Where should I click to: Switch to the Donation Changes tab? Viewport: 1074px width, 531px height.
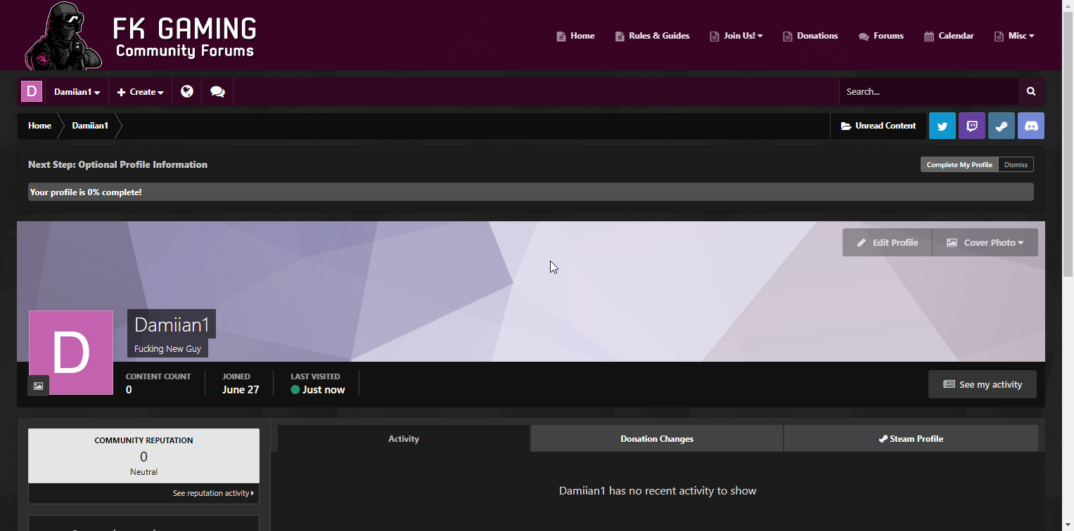coord(656,439)
